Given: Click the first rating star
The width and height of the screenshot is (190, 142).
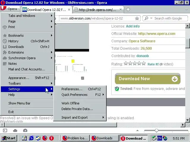Looking at the screenshot, I should click(x=126, y=63).
